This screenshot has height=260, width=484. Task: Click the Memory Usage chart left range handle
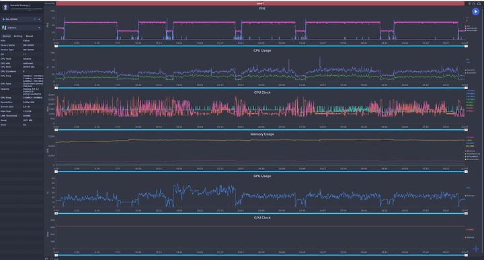[56, 172]
